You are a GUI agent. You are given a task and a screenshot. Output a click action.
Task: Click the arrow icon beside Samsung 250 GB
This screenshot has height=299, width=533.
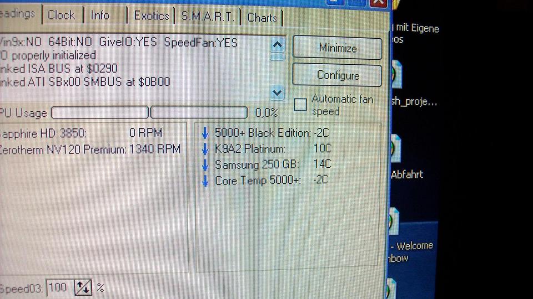(205, 165)
